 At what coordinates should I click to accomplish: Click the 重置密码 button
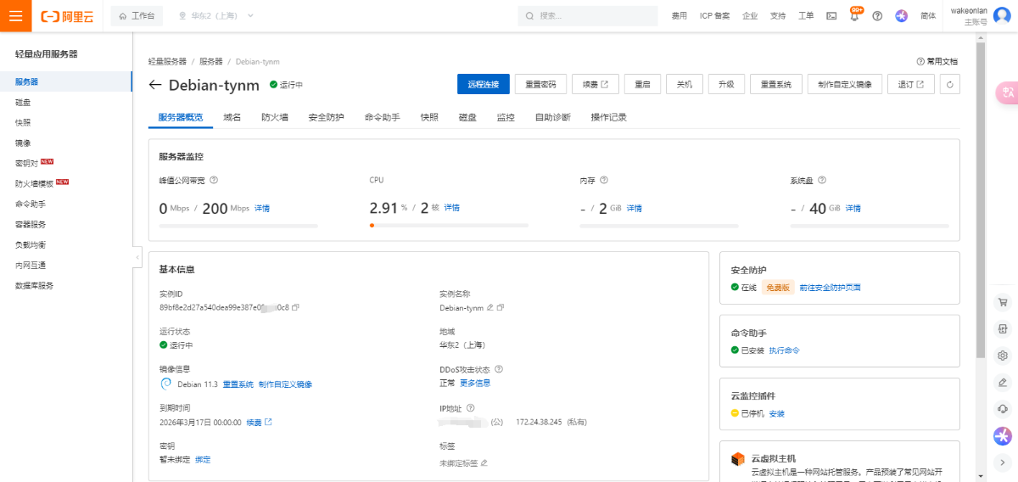pos(540,84)
